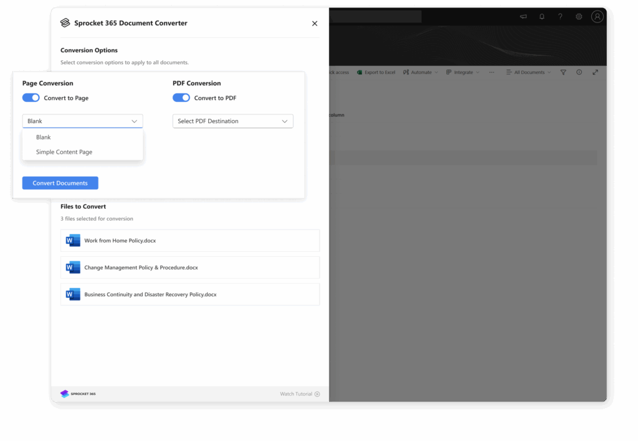Image resolution: width=638 pixels, height=441 pixels.
Task: Open the information details pane icon
Action: (579, 72)
